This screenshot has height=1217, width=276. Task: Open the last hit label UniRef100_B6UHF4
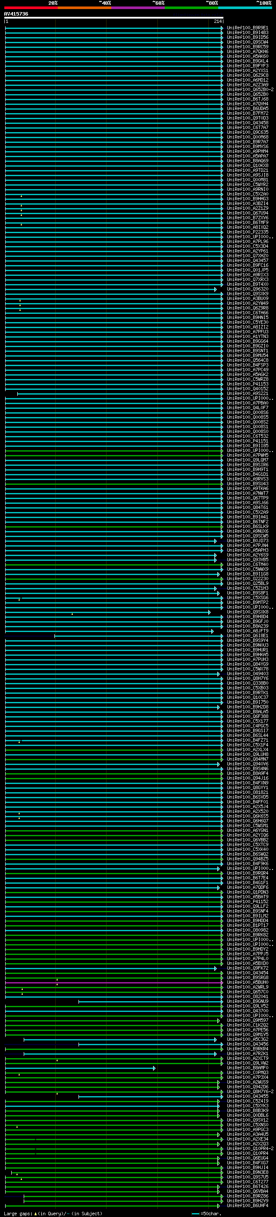(247, 1206)
